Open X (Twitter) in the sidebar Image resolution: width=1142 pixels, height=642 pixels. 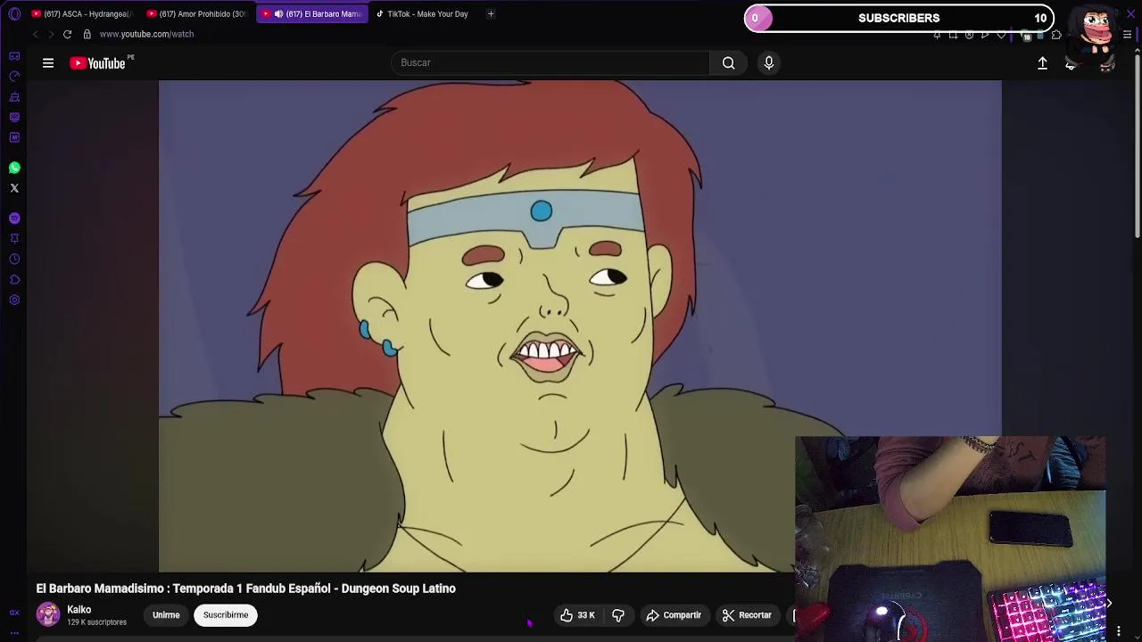point(14,188)
